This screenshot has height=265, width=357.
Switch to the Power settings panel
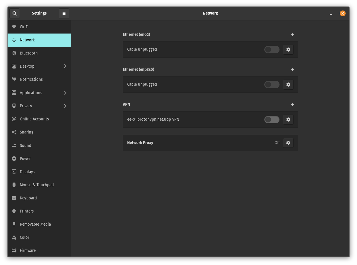click(39, 158)
